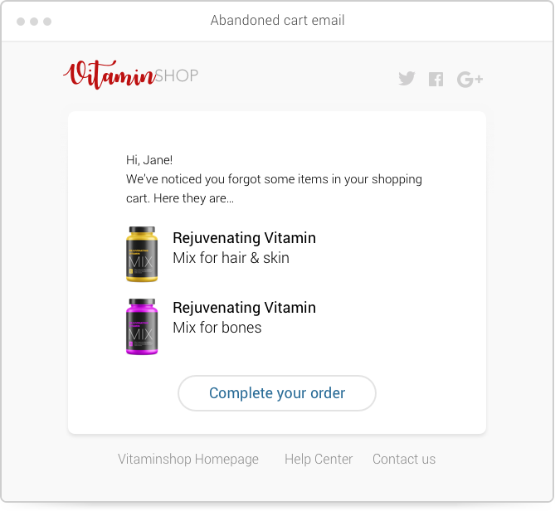Click the leftmost window control dot

(x=21, y=22)
